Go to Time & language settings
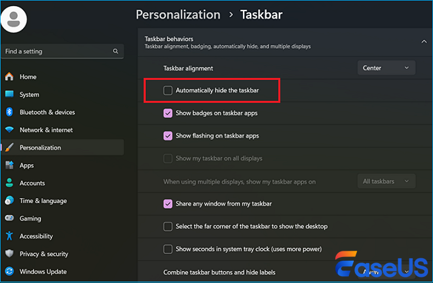The image size is (433, 283). tap(43, 201)
